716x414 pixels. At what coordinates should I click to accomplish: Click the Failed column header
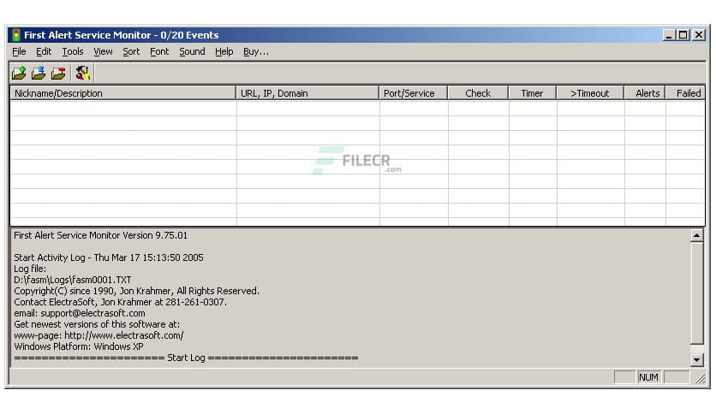(685, 93)
